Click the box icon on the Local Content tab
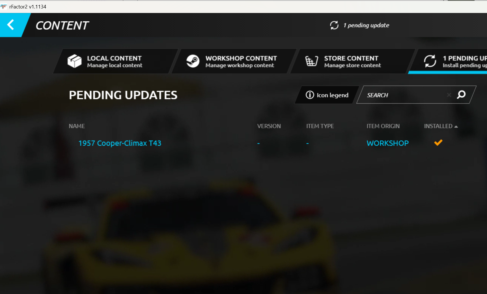487x294 pixels. point(74,61)
